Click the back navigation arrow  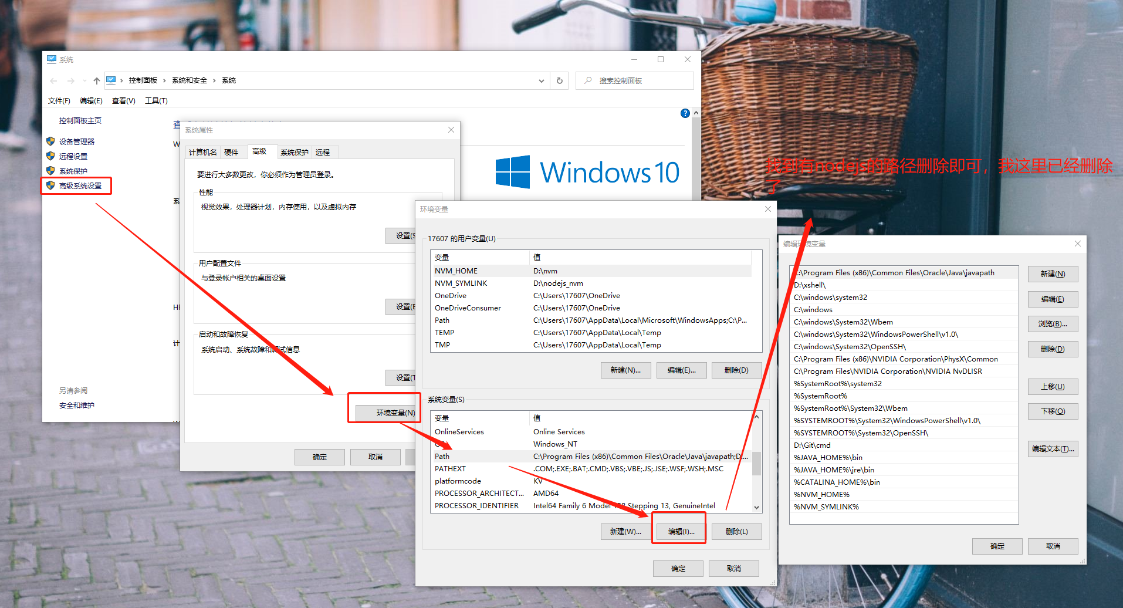(x=53, y=80)
